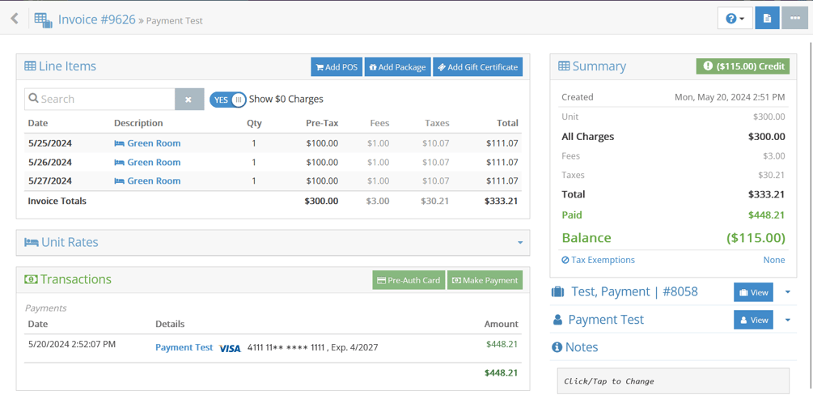Click the Taxes column header in Line Items
Screen dimensions: 813x395
pos(437,123)
